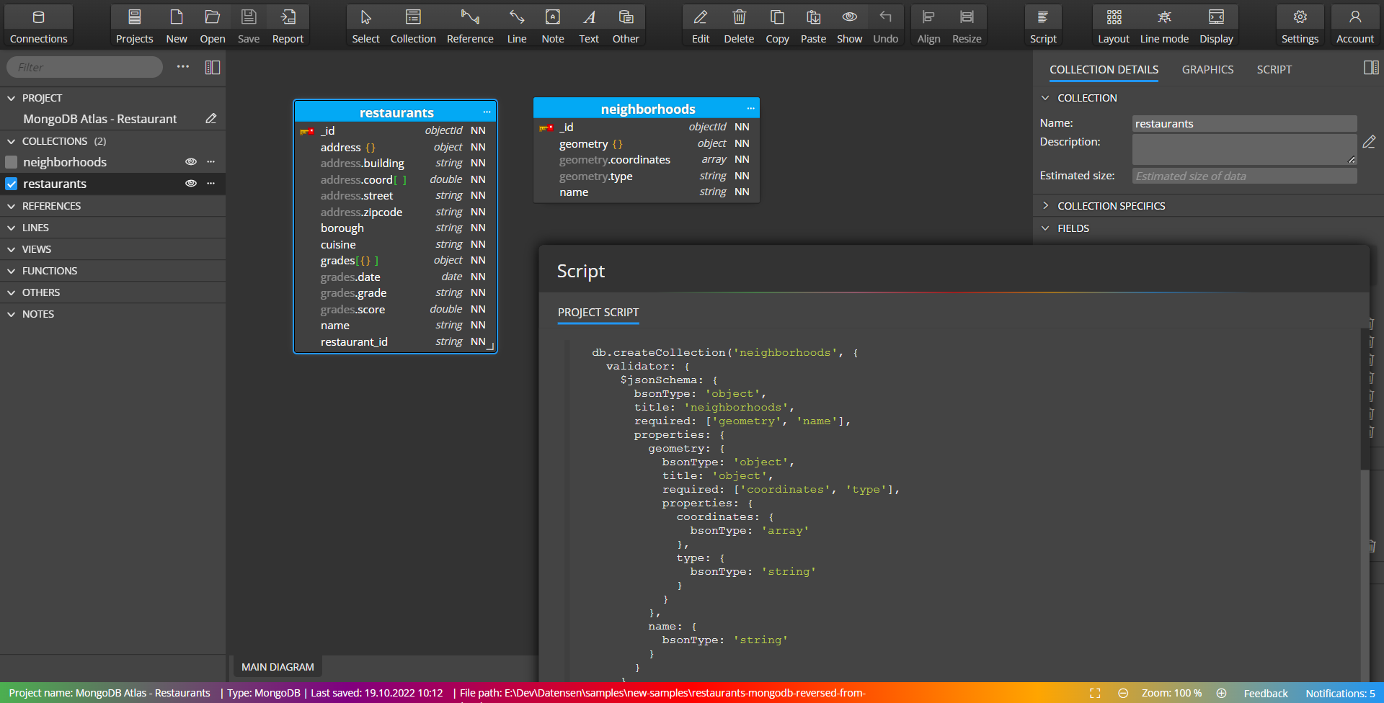Viewport: 1384px width, 703px height.
Task: Open the Script toolbar icon
Action: pyautogui.click(x=1042, y=17)
